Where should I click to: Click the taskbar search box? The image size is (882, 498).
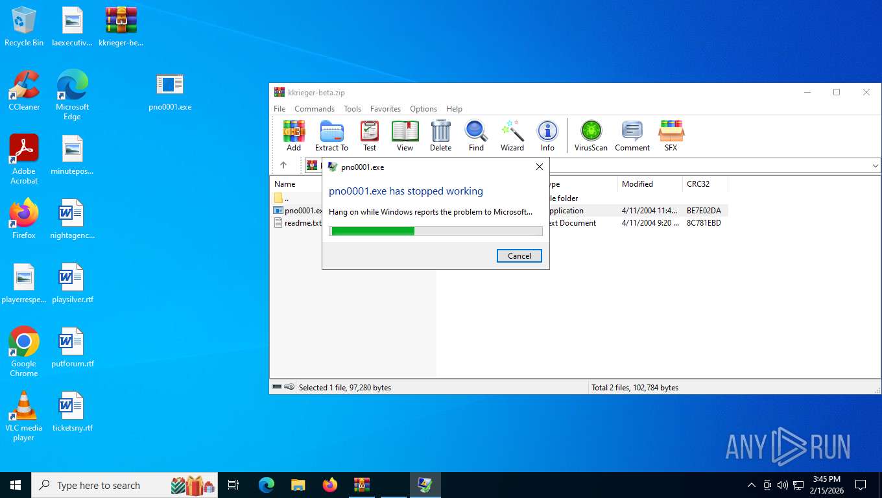pos(125,485)
